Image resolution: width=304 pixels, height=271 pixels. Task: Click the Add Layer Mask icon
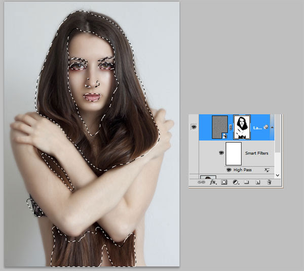pos(224,182)
